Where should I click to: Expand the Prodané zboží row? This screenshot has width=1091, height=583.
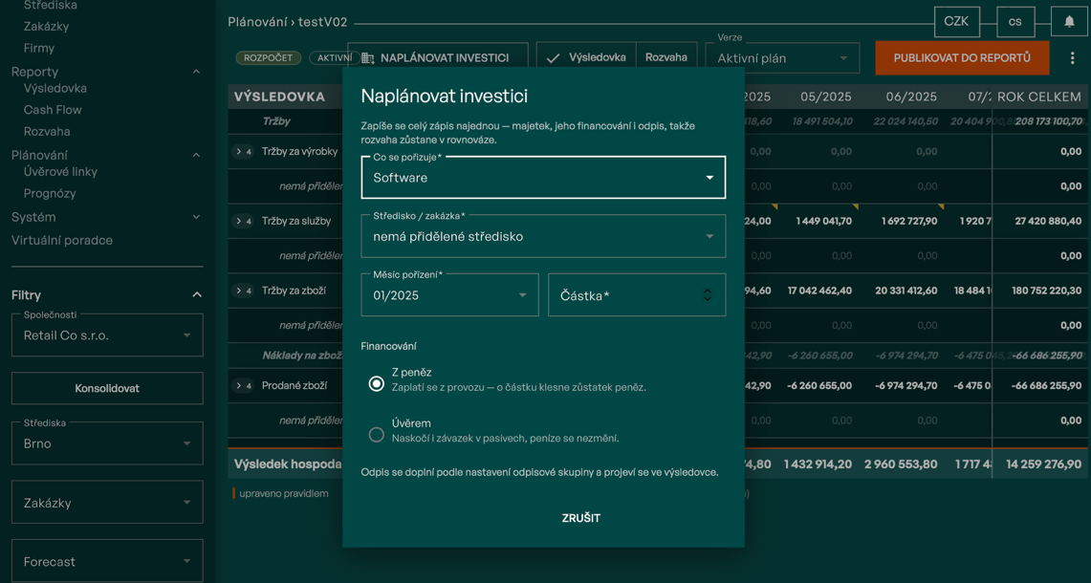point(243,385)
